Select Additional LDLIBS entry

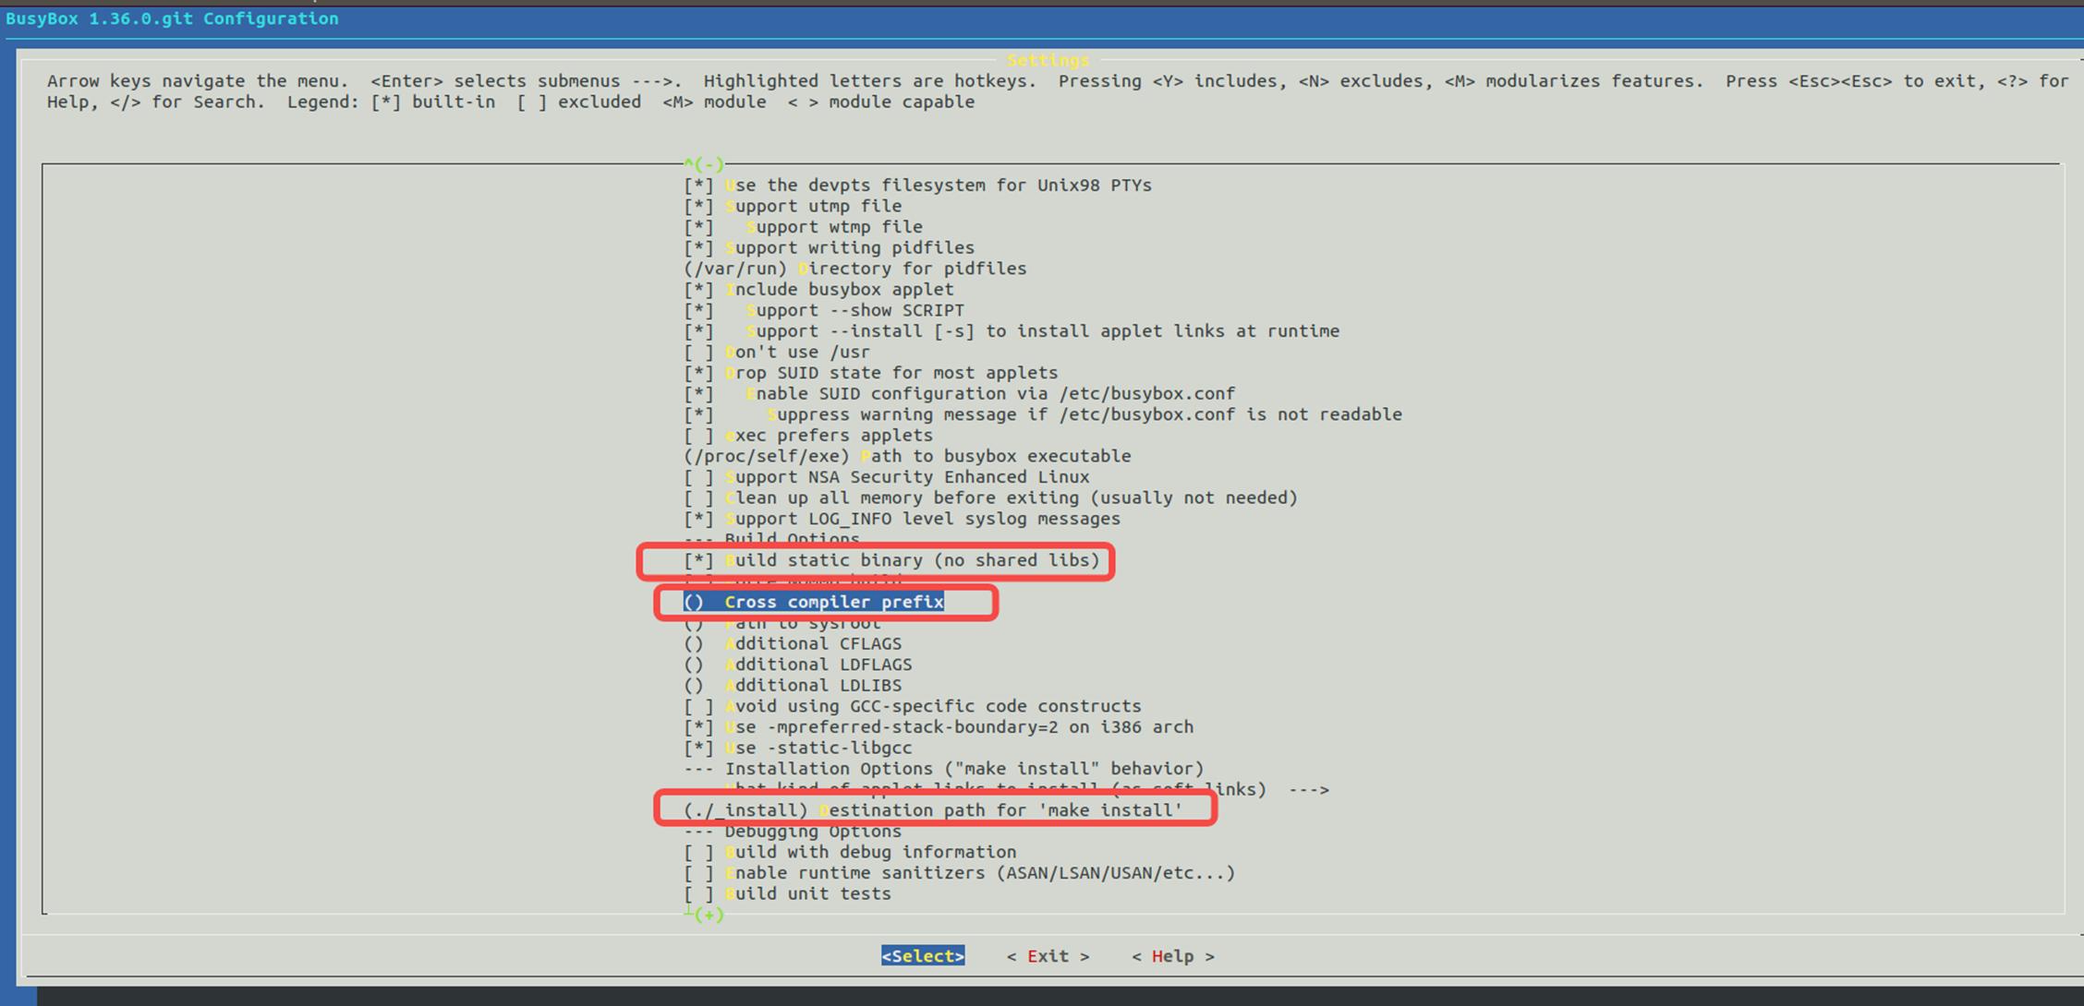[x=793, y=685]
